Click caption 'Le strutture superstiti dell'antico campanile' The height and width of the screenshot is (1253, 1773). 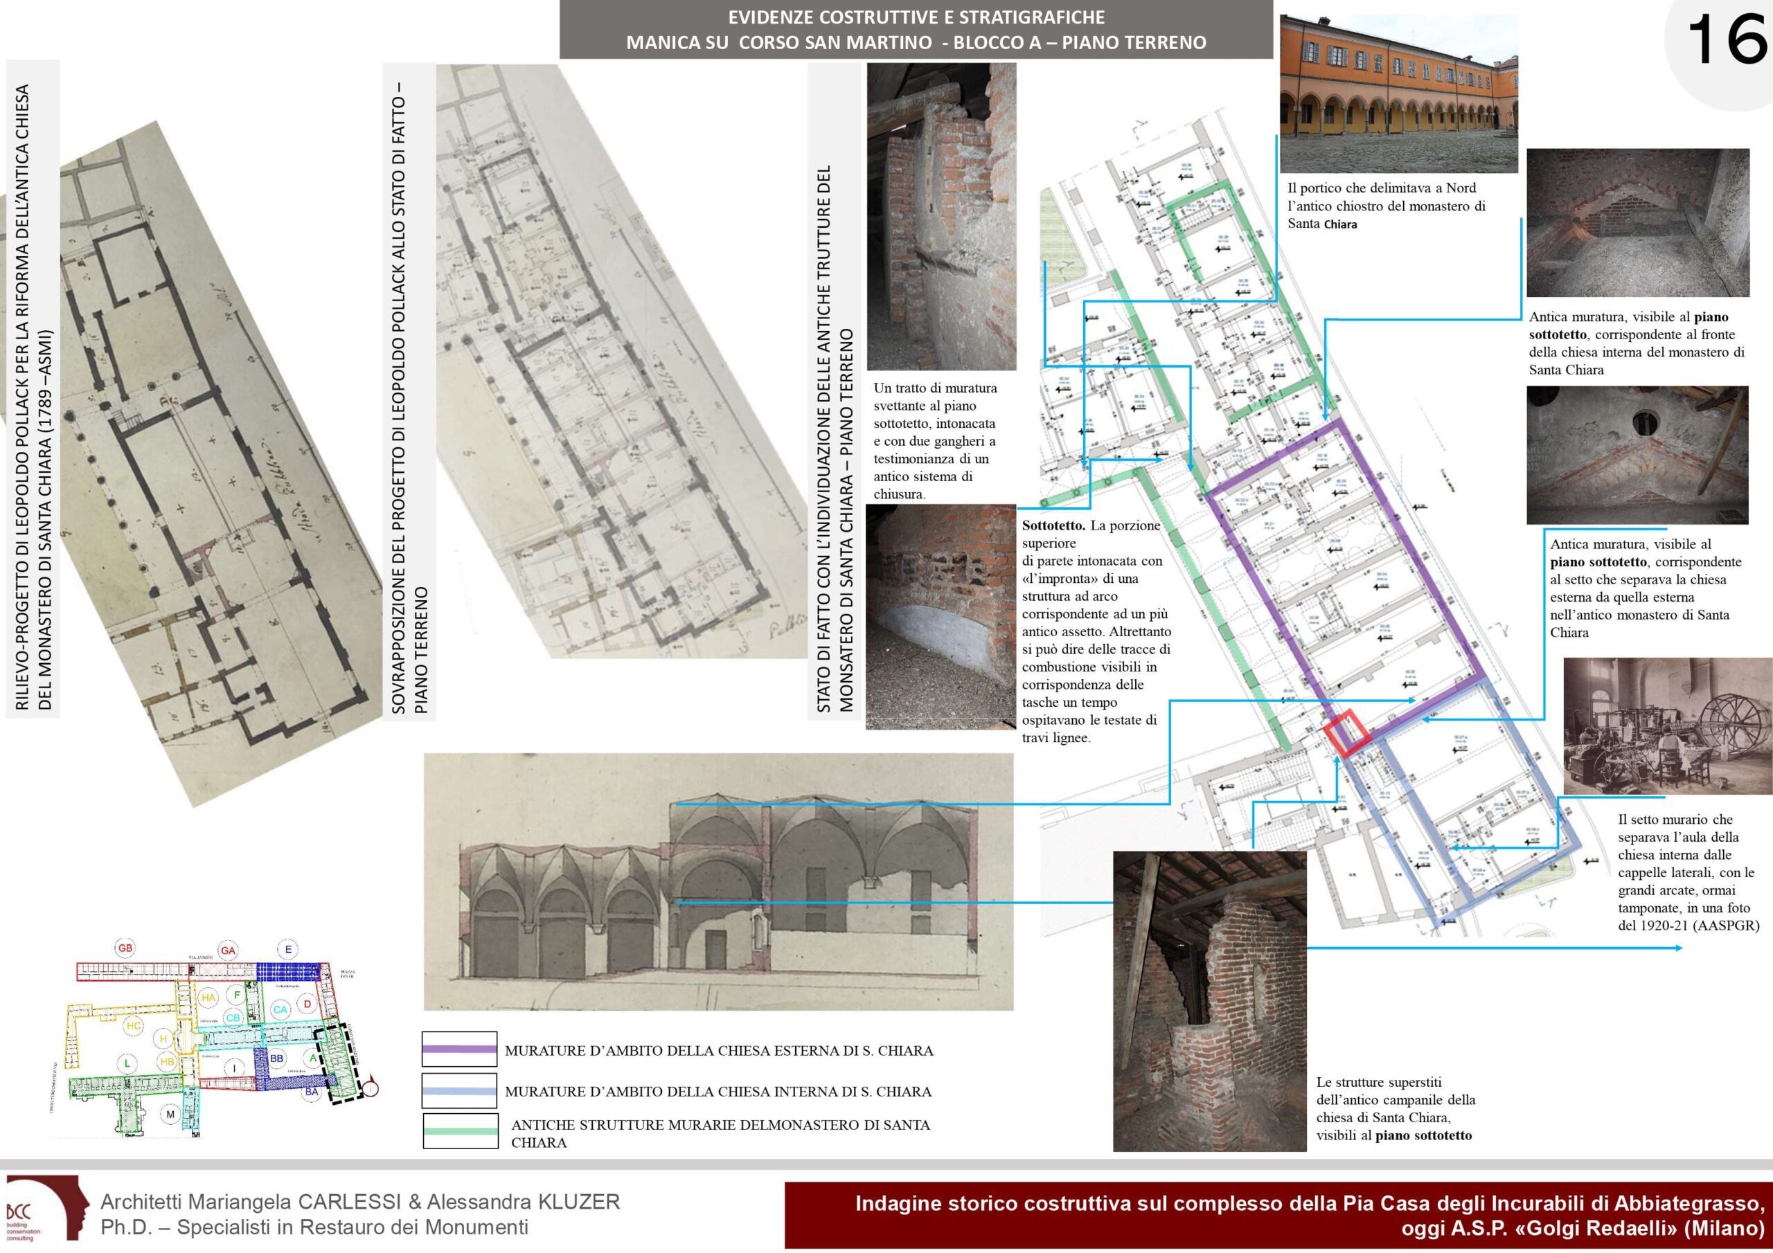tap(1396, 1108)
